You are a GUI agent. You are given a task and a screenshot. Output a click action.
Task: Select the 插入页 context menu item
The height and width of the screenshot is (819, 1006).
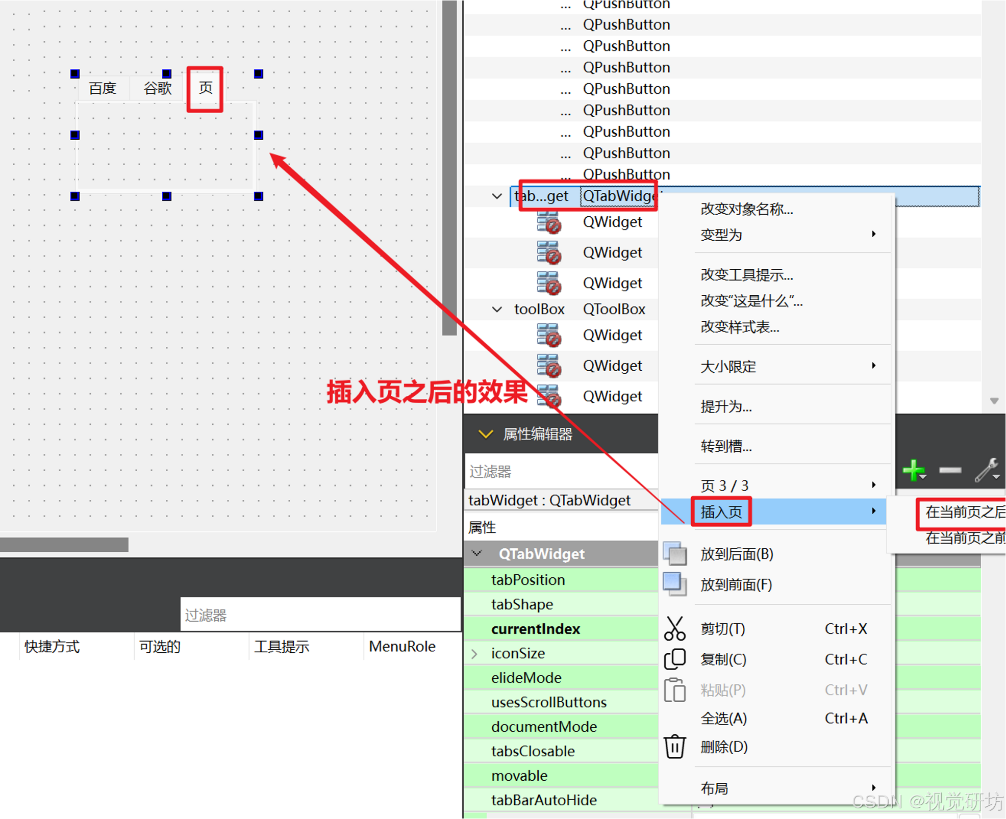click(721, 511)
